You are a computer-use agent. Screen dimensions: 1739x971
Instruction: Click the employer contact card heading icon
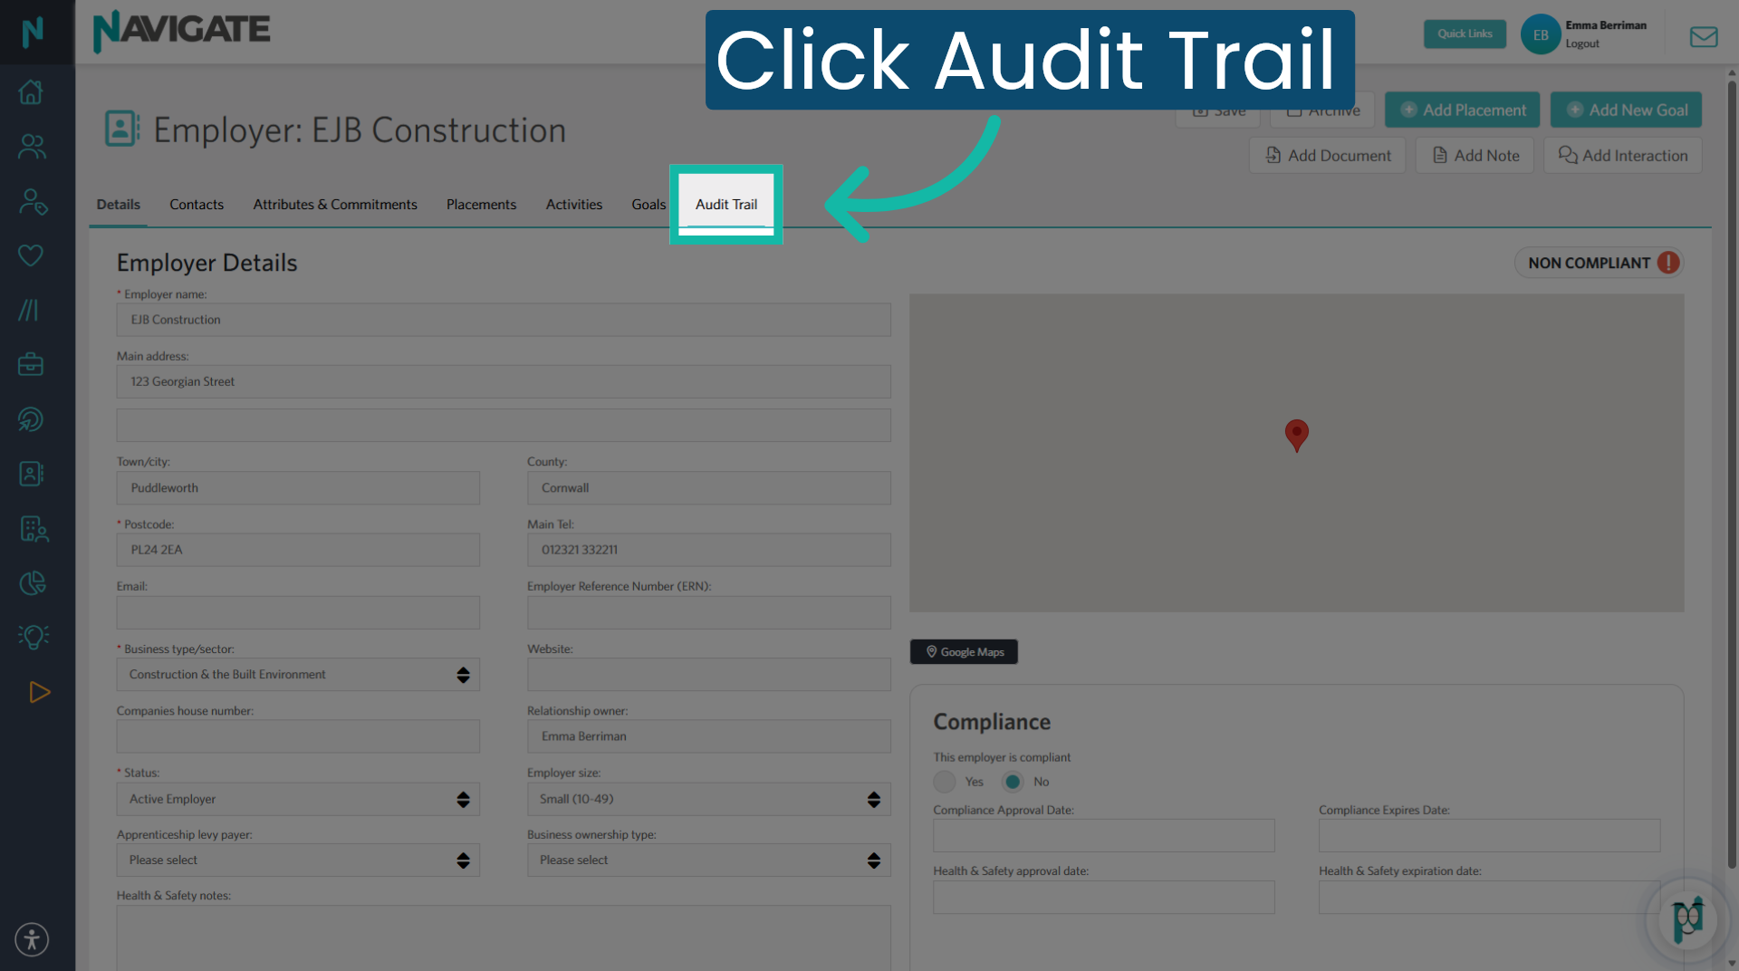[x=122, y=129]
